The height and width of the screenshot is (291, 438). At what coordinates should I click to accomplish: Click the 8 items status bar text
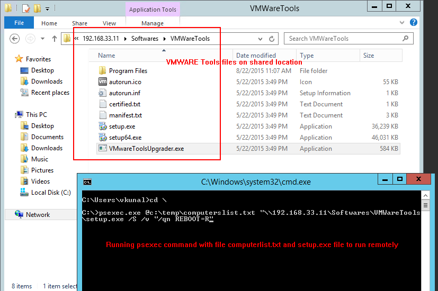[22, 286]
